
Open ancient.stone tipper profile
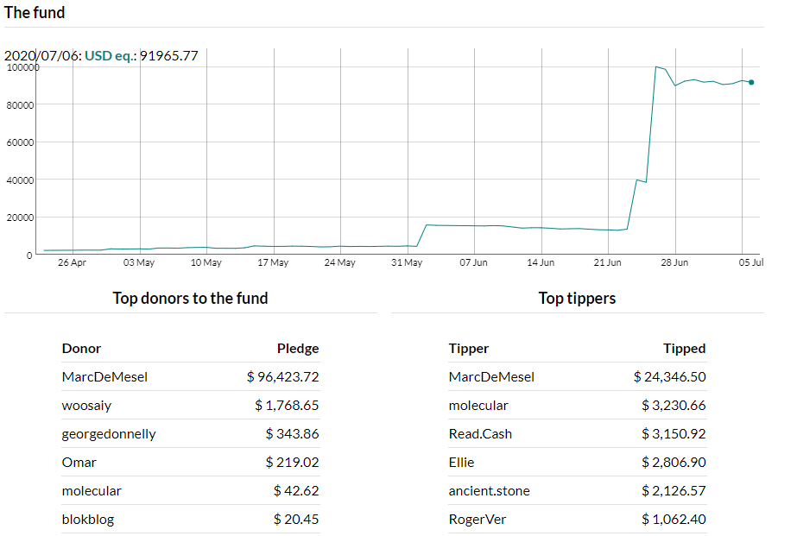click(x=490, y=491)
